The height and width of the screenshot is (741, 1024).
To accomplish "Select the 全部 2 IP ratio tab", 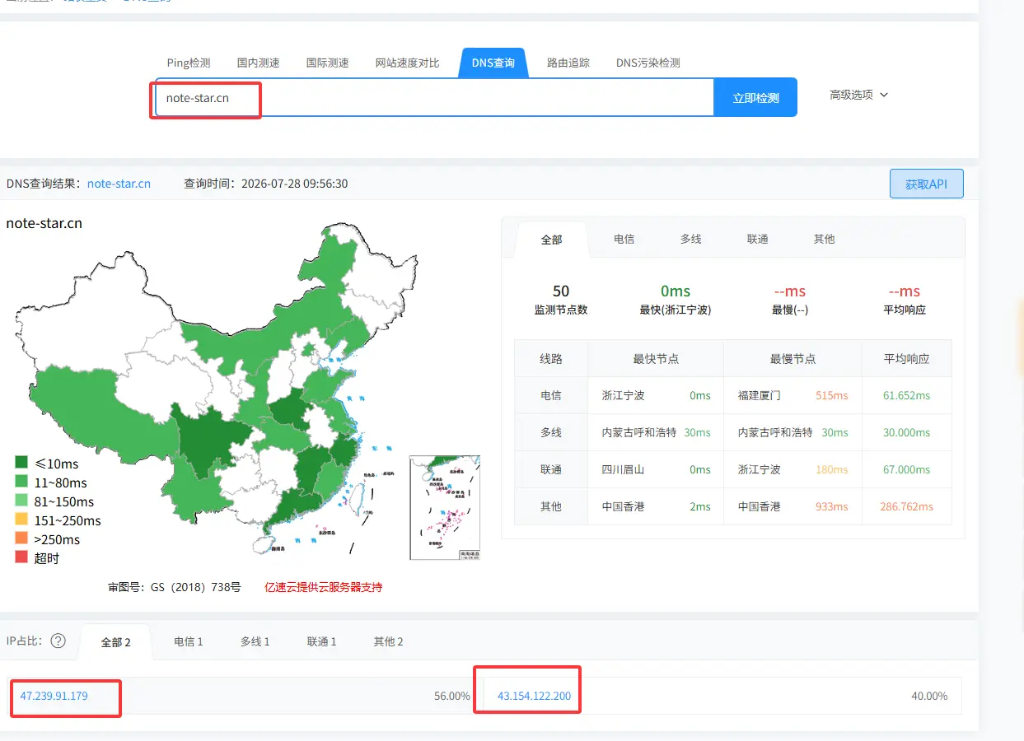I will 115,642.
